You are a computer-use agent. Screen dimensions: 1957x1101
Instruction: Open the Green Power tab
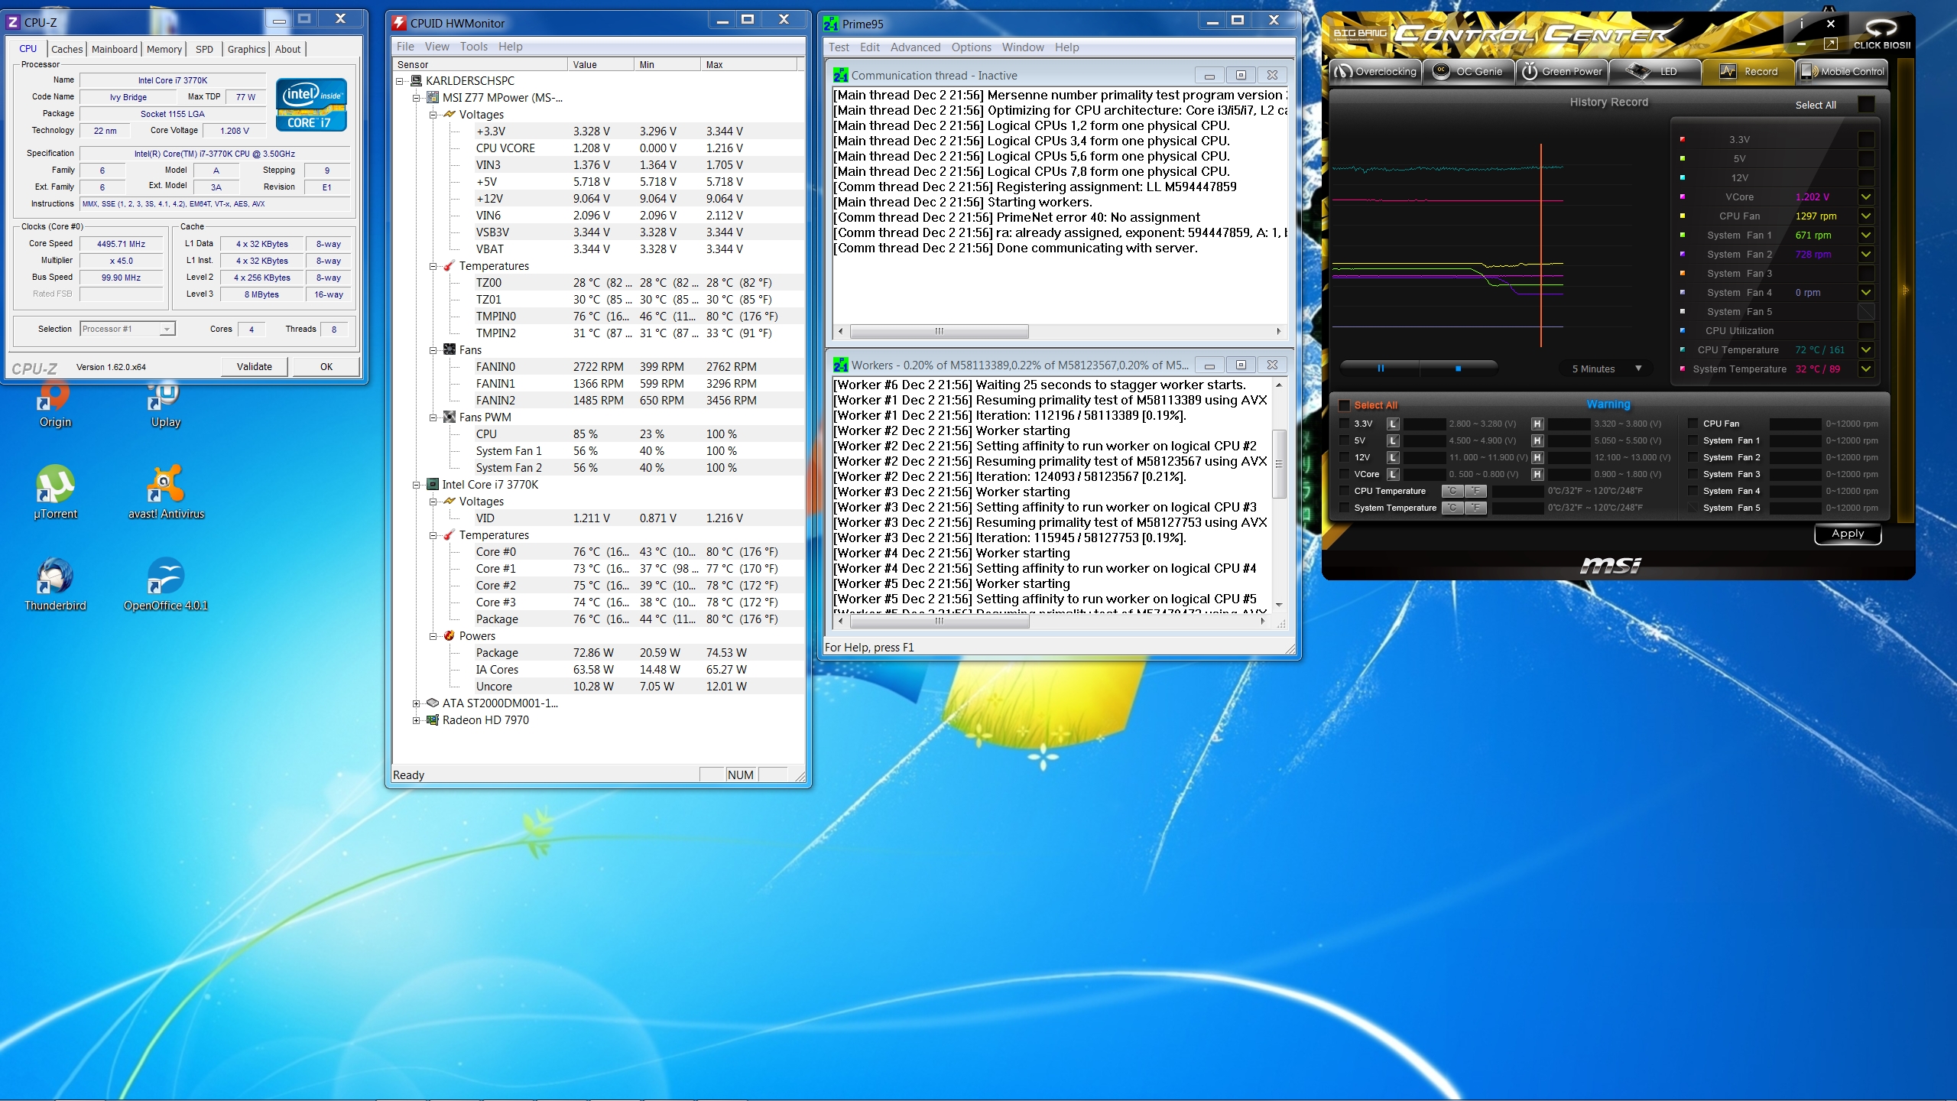[x=1563, y=71]
